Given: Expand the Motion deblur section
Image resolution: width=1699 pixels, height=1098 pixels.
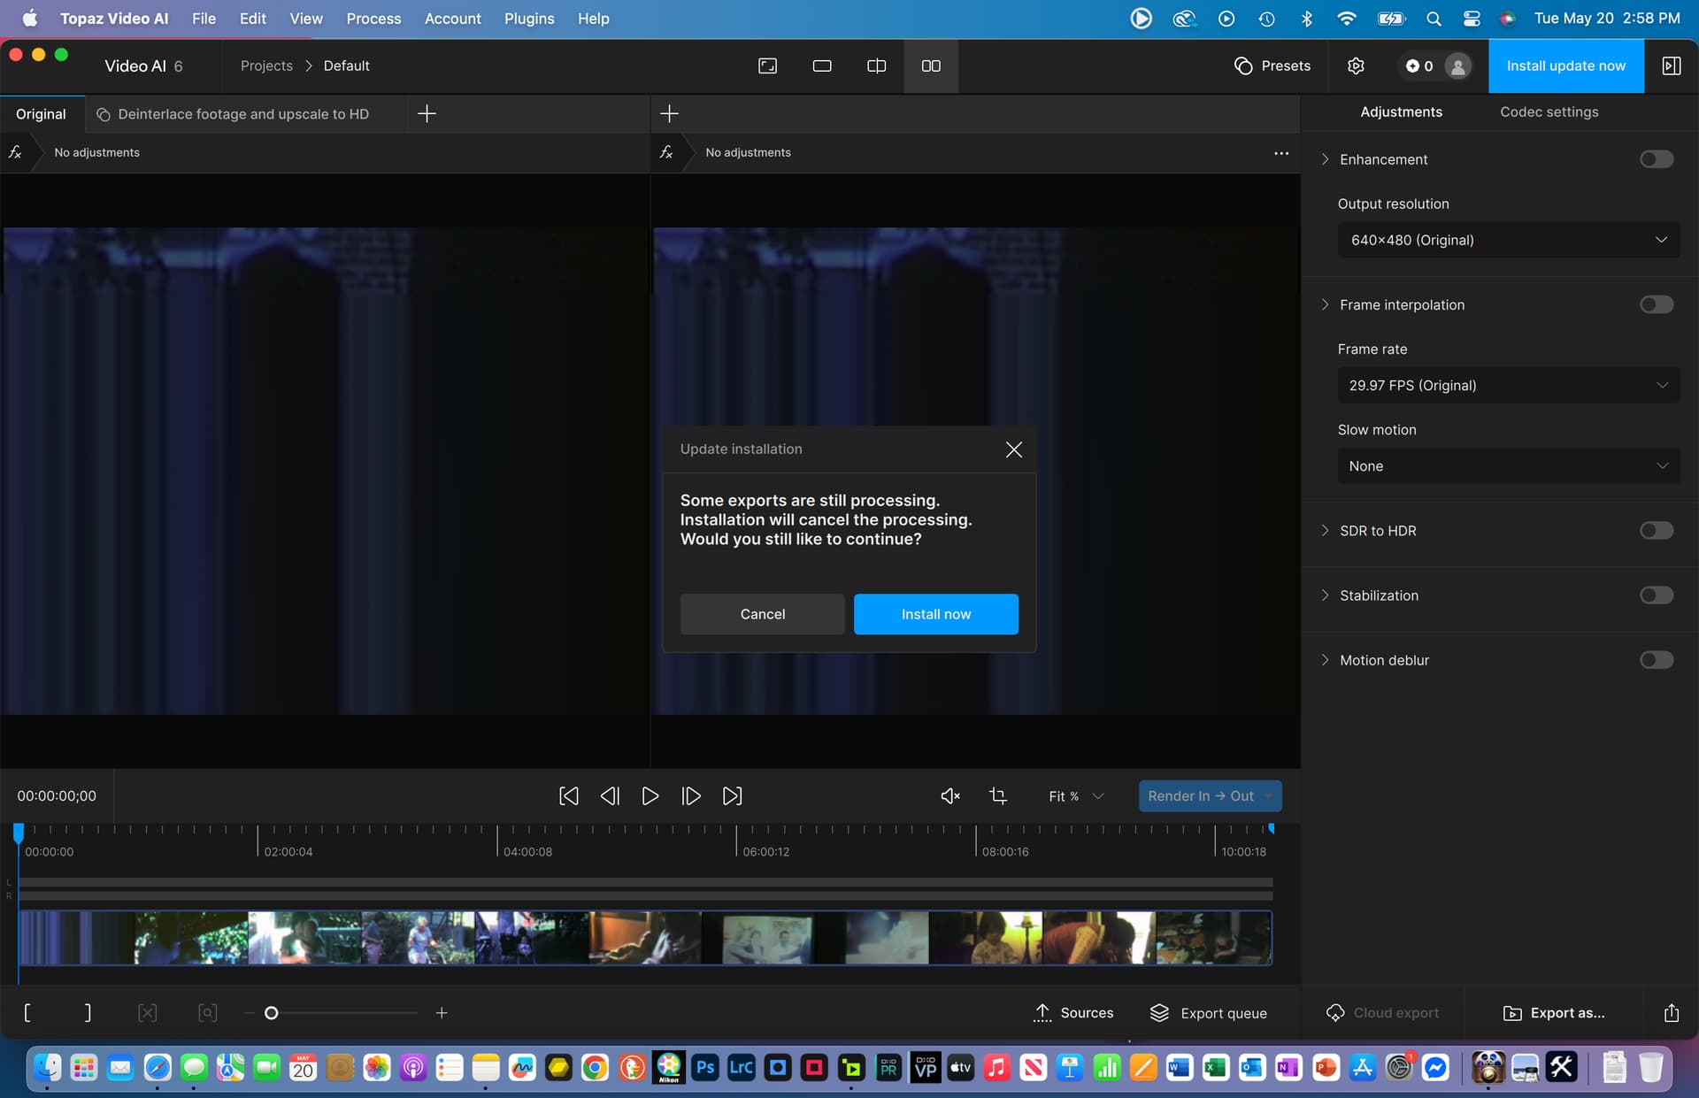Looking at the screenshot, I should click(x=1325, y=660).
